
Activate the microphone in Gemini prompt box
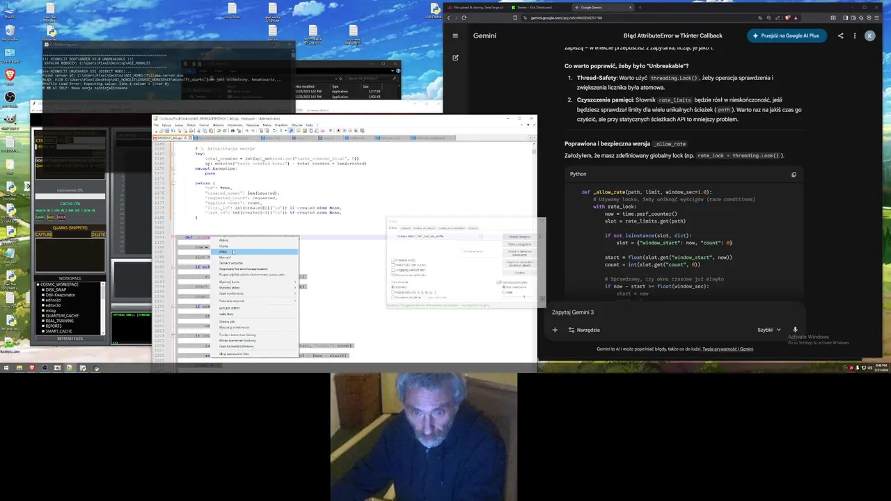coord(795,330)
